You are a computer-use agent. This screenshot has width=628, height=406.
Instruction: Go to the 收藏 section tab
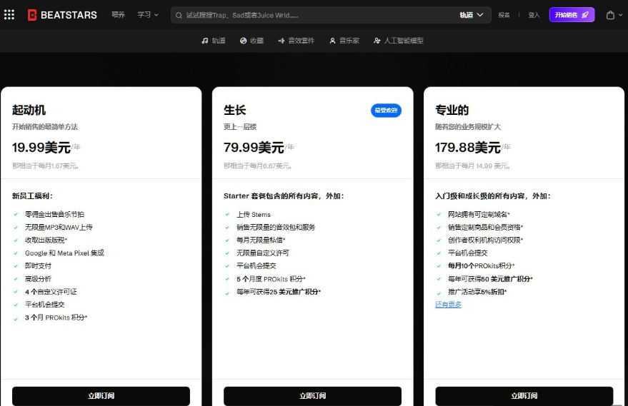(252, 41)
